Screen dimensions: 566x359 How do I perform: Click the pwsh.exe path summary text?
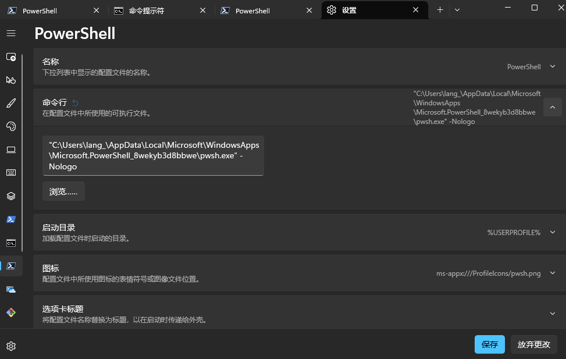coord(477,108)
